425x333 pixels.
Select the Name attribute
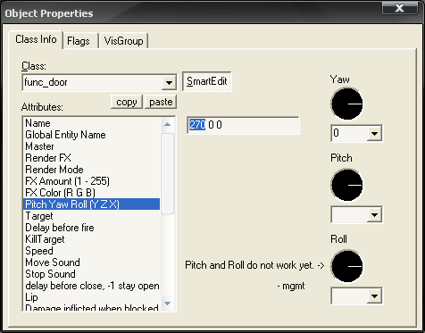point(92,123)
